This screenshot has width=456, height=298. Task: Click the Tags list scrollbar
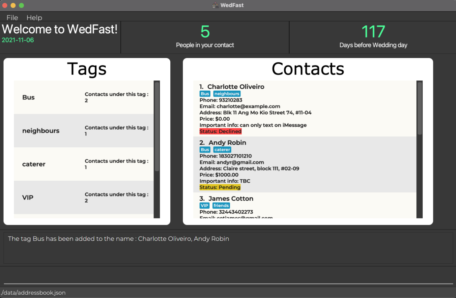pos(157,127)
